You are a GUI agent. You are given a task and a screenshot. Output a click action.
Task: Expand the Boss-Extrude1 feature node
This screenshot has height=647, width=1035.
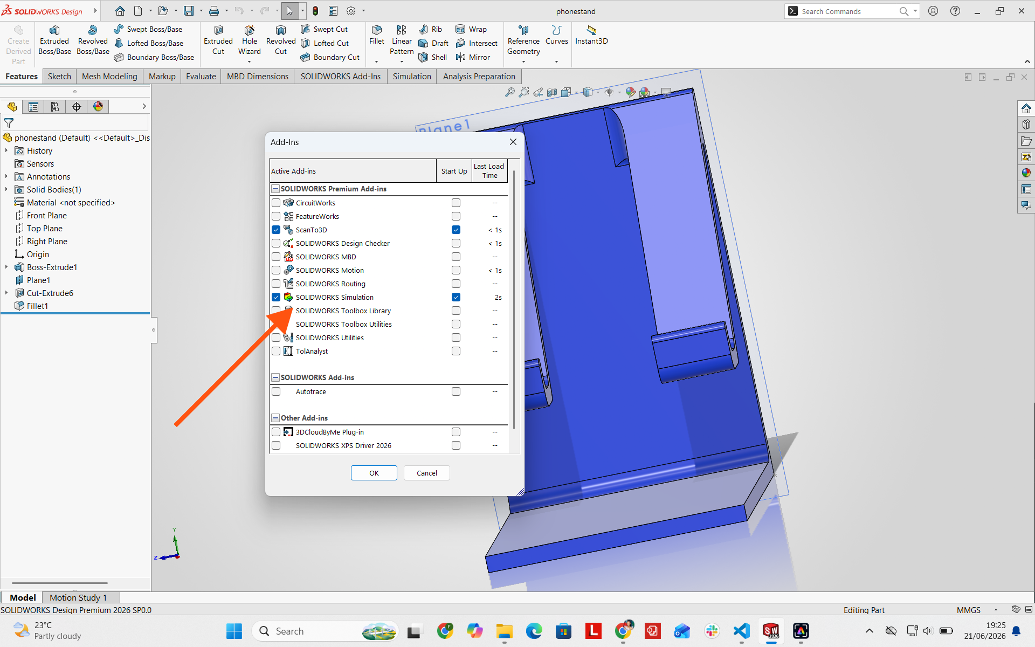[x=6, y=267]
